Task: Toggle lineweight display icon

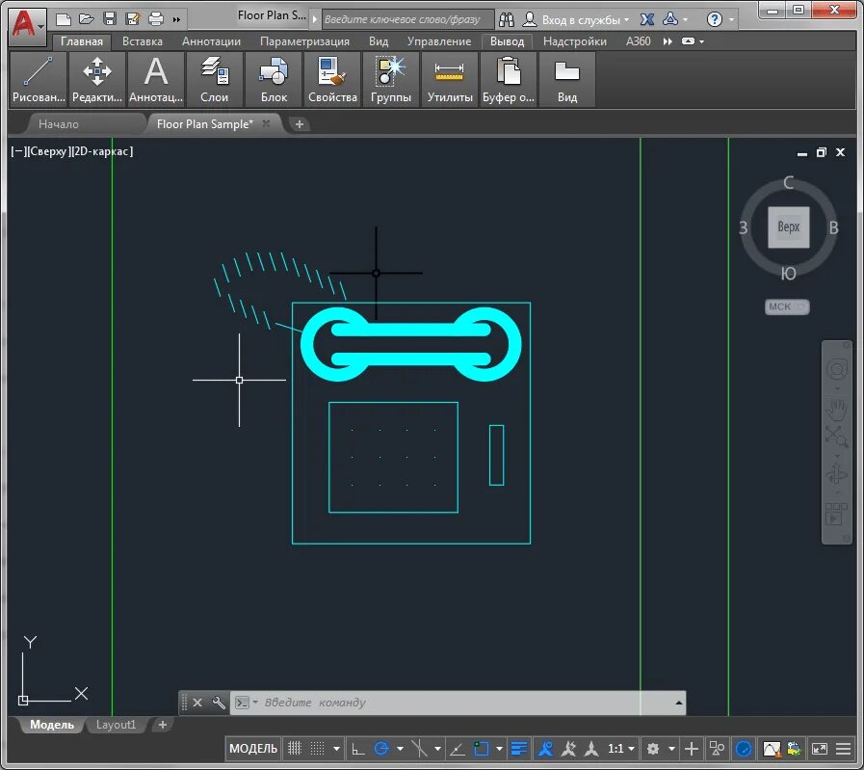Action: [519, 749]
